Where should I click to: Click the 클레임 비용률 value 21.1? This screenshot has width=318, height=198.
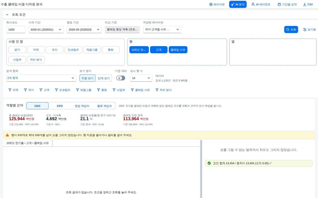85,119
